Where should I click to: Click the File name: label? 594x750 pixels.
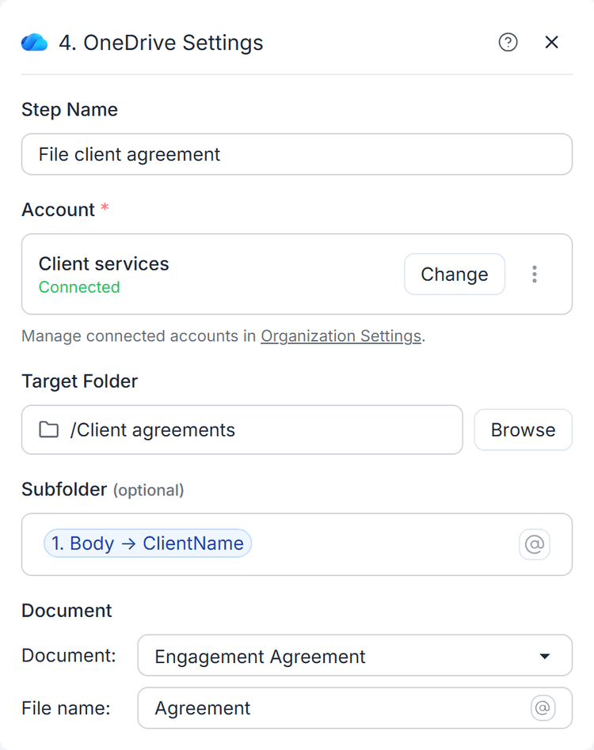pyautogui.click(x=66, y=708)
